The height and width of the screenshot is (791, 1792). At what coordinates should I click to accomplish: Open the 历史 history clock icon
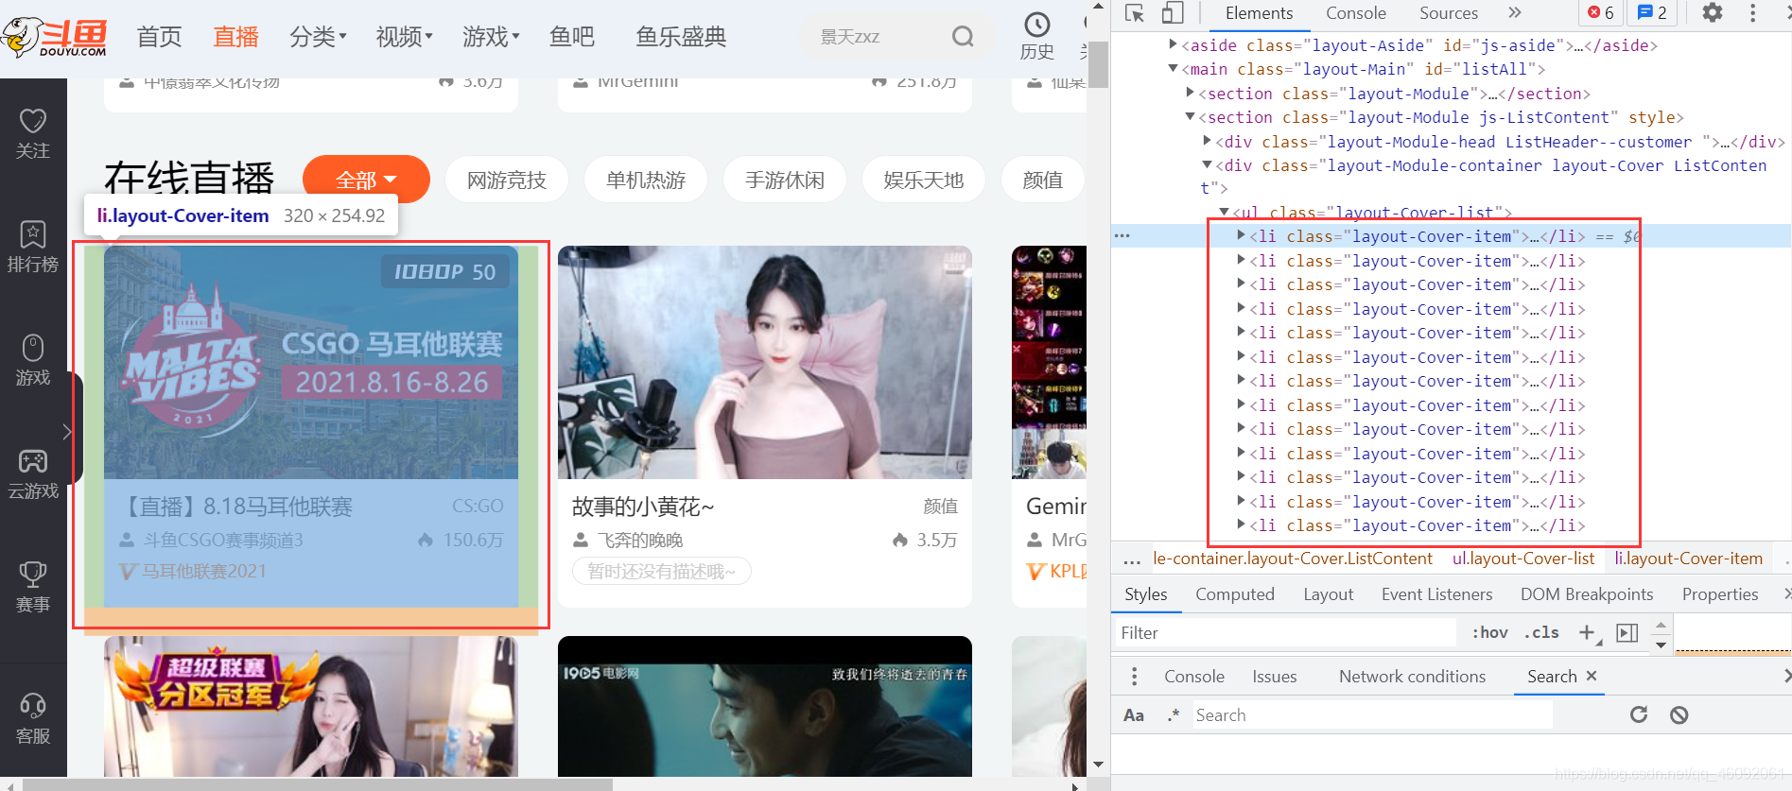1037,26
